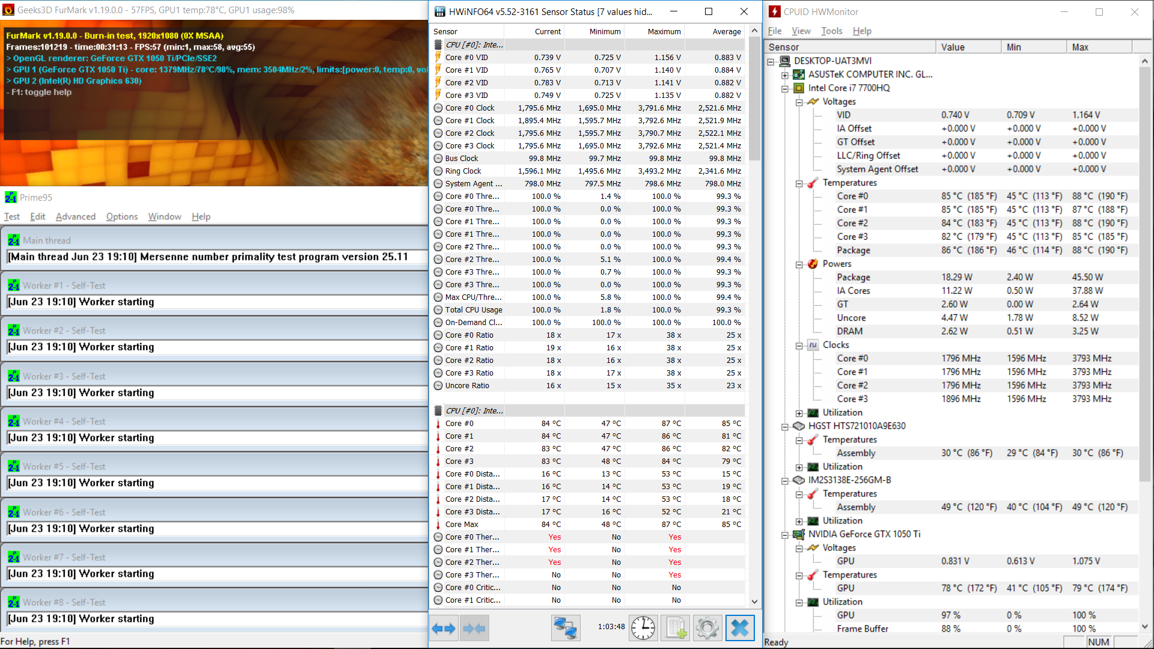Open HWiNFO network remote monitoring icon

pos(565,629)
